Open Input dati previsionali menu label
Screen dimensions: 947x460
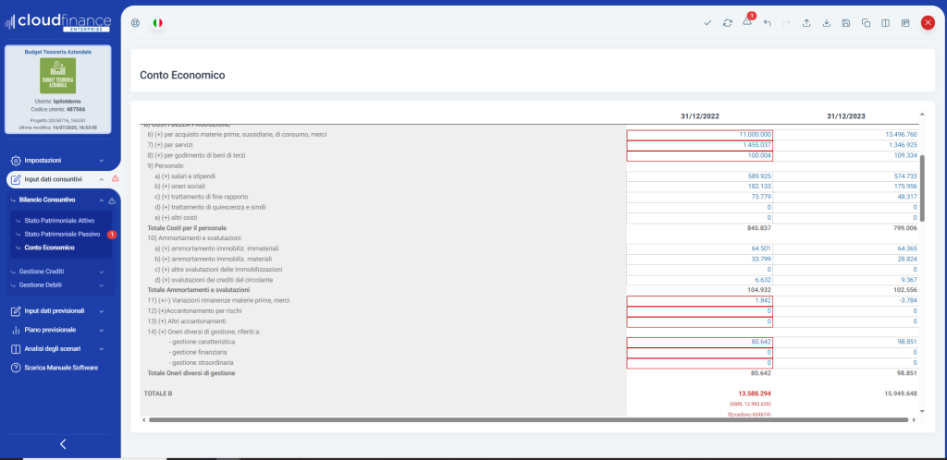pos(55,311)
